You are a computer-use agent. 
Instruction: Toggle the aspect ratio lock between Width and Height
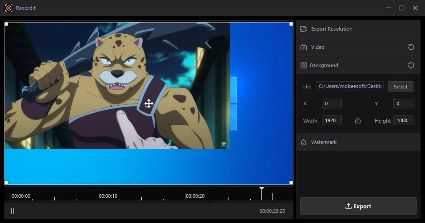pyautogui.click(x=357, y=120)
